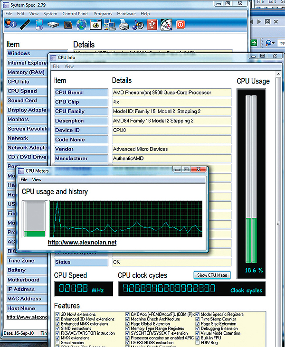This screenshot has width=285, height=347.
Task: Click the gear window toolbar icon
Action: click(x=95, y=24)
